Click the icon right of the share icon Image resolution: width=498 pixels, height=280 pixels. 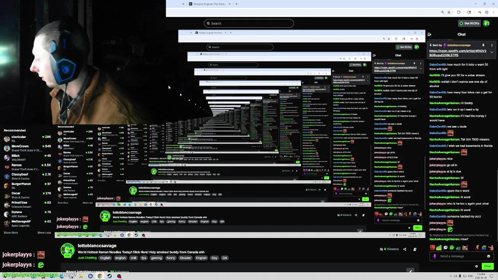click(x=415, y=249)
